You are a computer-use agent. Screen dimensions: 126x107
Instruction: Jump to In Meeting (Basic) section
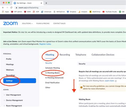(52, 73)
